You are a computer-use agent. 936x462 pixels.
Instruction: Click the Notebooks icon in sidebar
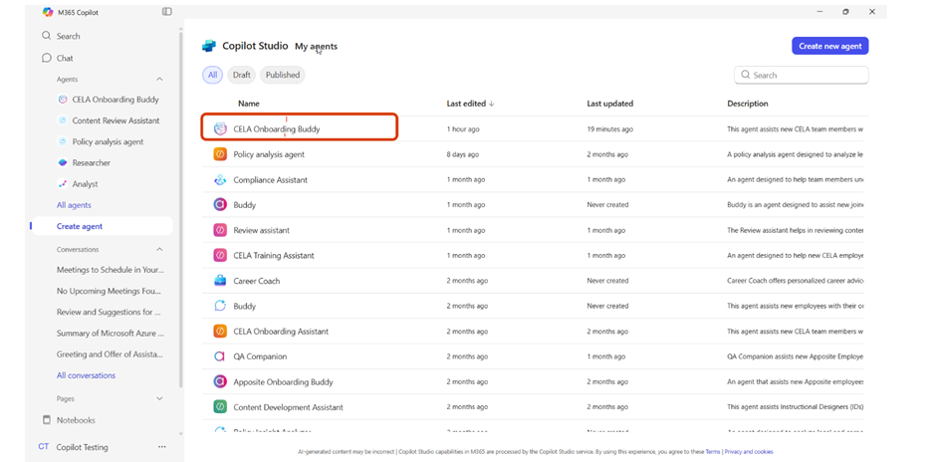47,419
